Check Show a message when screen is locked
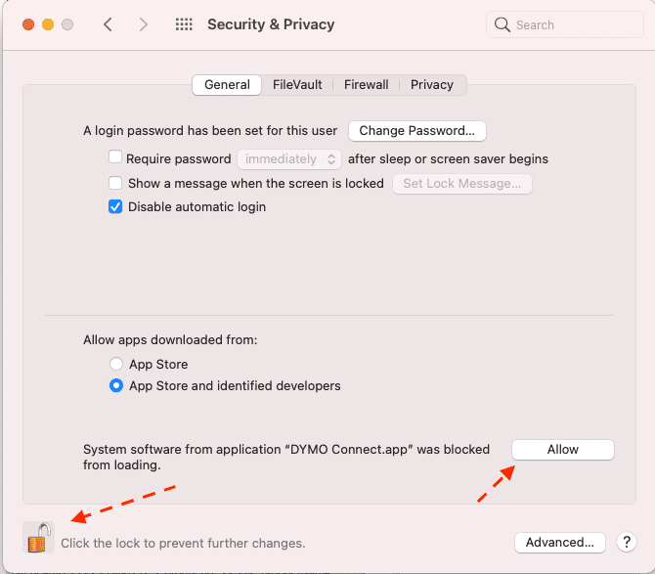Image resolution: width=655 pixels, height=574 pixels. pyautogui.click(x=115, y=183)
